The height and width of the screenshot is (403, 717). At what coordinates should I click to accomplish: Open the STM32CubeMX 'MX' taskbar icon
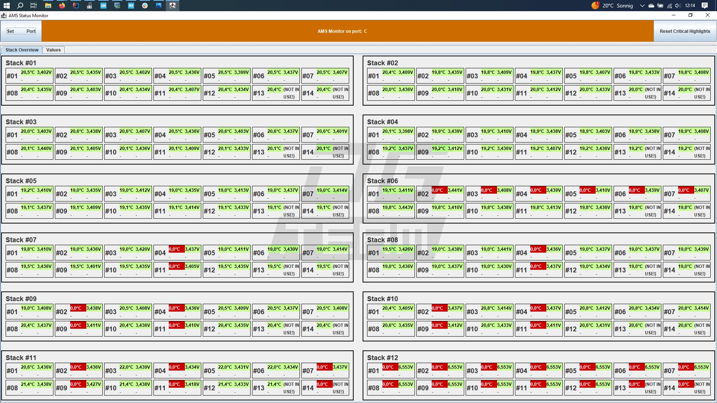click(131, 6)
